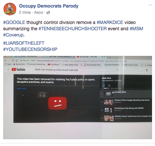Image resolution: width=155 pixels, height=146 pixels.
Task: Click the Occupy Democrats Parody avatar
Action: [x=10, y=9]
